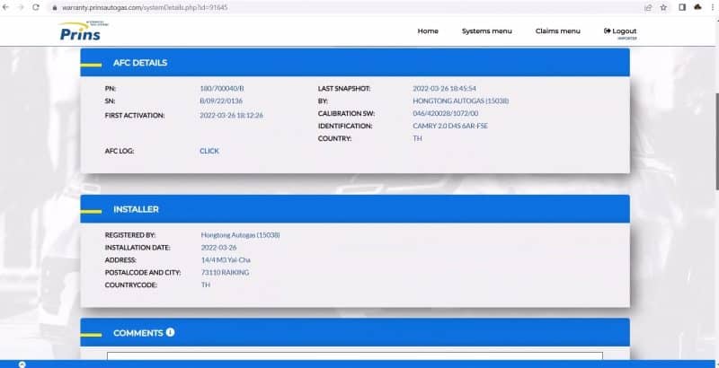Click the page vertical scrollbar
Viewport: 719px width, 368px height.
click(x=716, y=142)
